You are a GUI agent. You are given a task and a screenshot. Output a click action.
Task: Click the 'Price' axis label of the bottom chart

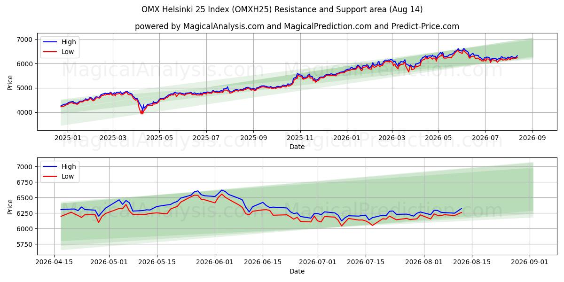[x=10, y=207]
